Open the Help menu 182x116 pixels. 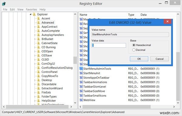pos(42,9)
